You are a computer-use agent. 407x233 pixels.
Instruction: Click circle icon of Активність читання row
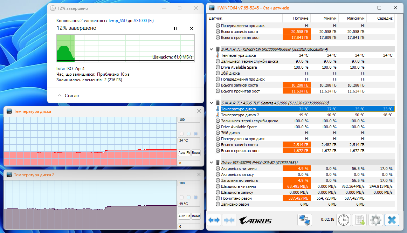coord(218,168)
